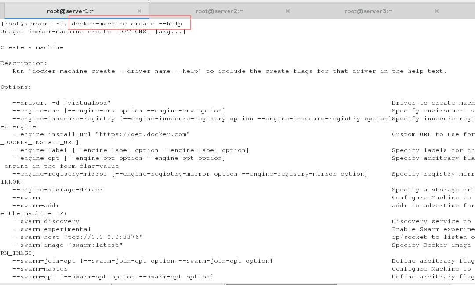Close the root@server1 tab
Viewport: 475px width, 285px height.
click(139, 11)
